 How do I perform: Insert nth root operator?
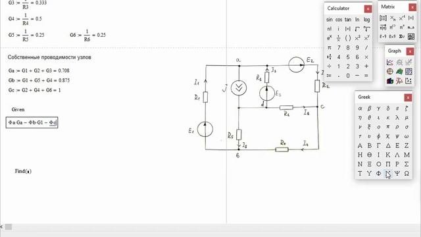point(366,29)
